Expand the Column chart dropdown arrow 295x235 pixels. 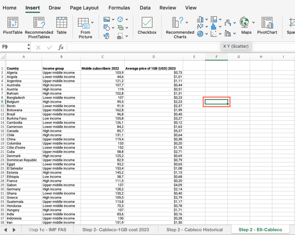coord(207,19)
